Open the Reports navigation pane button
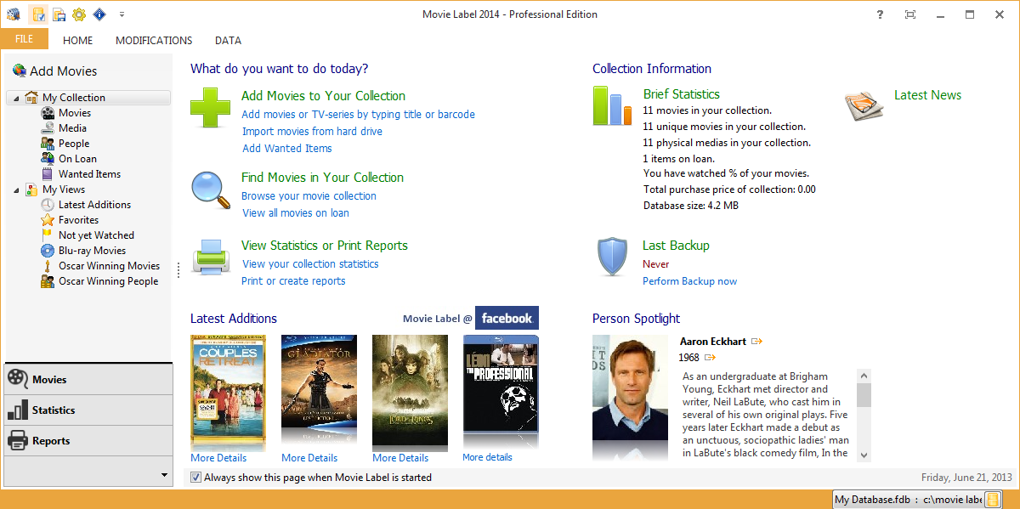Viewport: 1020px width, 509px height. point(88,440)
